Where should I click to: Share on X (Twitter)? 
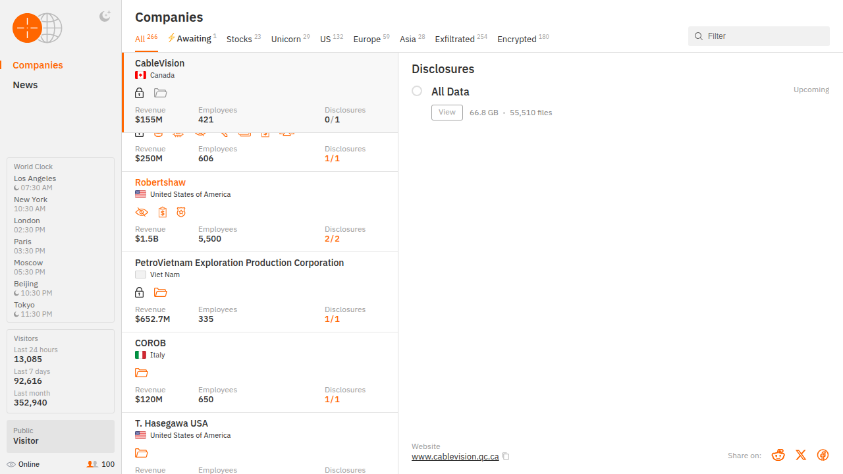click(801, 455)
